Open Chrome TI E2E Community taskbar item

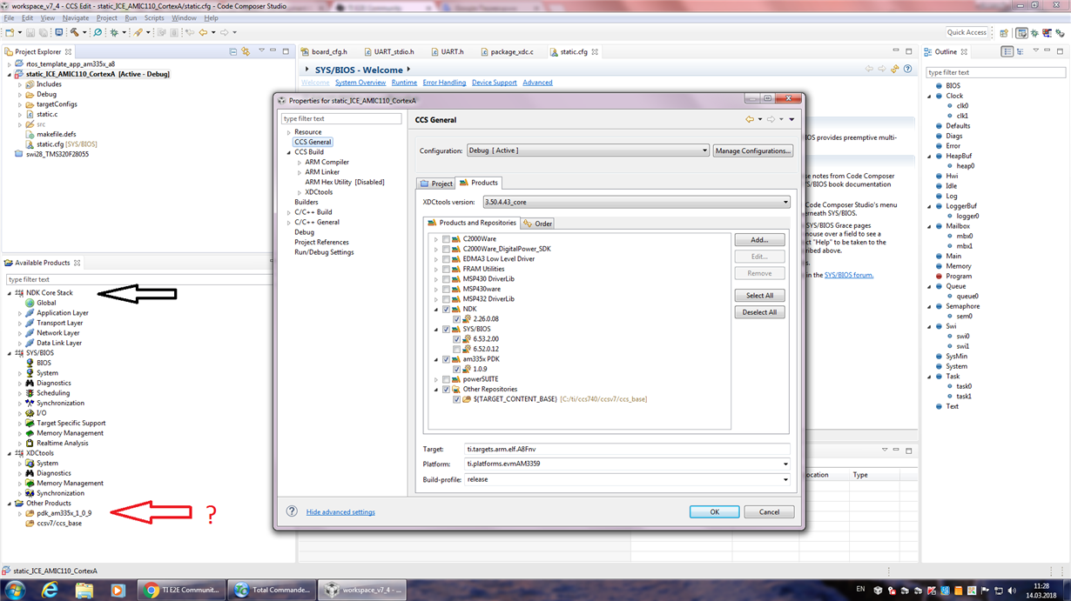(183, 590)
